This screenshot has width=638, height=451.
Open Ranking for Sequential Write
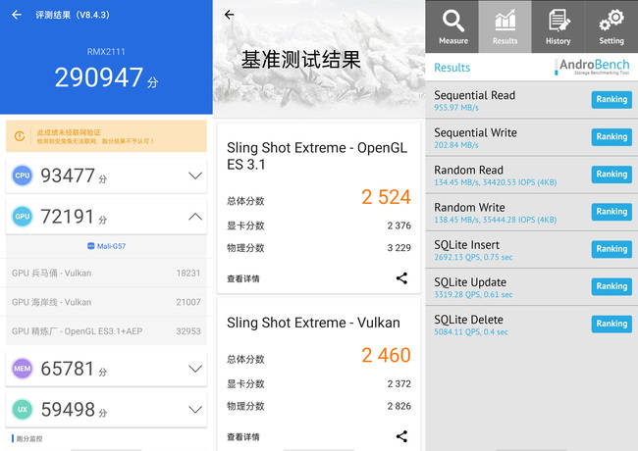click(x=611, y=137)
